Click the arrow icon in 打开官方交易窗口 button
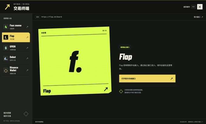This screenshot has width=206, height=124. pos(171,79)
